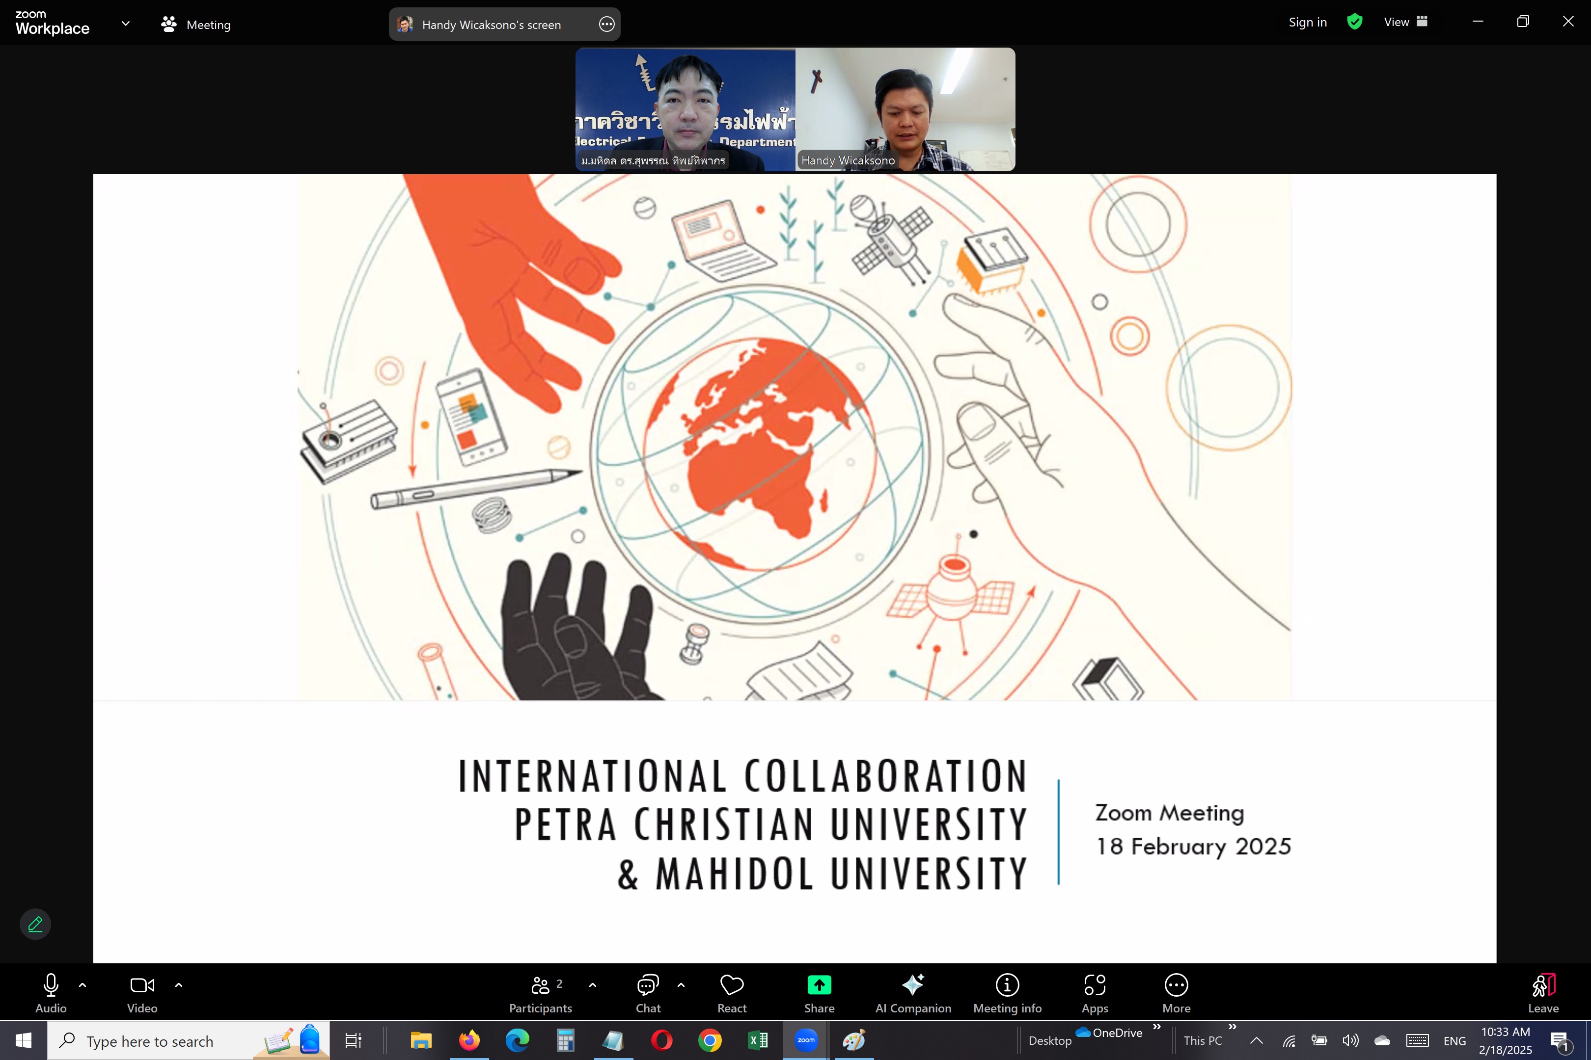Open the More options menu
1591x1060 pixels.
(x=1176, y=992)
